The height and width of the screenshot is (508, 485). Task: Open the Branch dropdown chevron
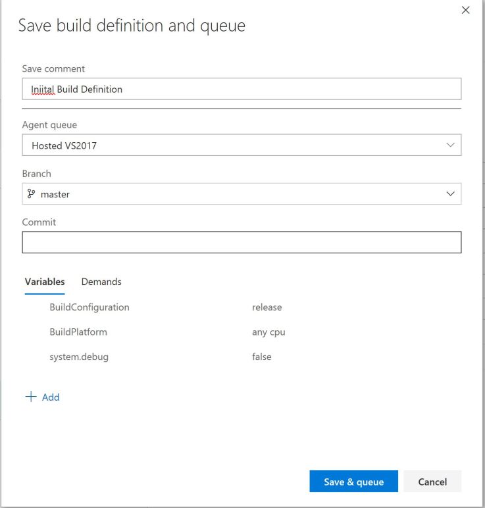click(x=450, y=194)
